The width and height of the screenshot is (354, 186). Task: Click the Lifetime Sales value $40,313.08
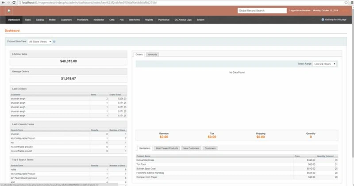pyautogui.click(x=69, y=61)
